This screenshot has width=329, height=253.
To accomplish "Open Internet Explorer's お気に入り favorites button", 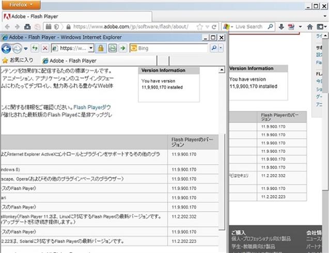I will point(18,60).
